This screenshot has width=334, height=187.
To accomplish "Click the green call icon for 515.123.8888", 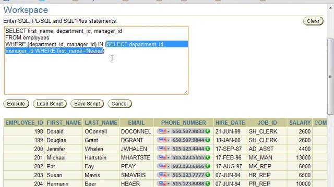I will tap(208, 183).
